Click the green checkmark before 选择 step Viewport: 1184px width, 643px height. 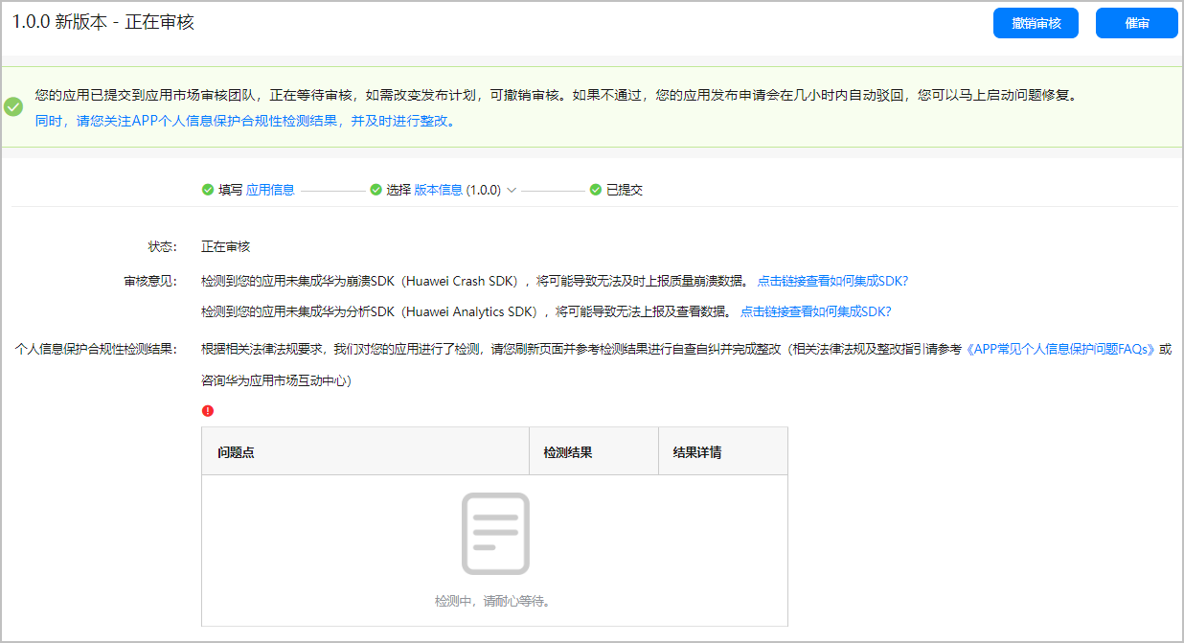click(376, 189)
